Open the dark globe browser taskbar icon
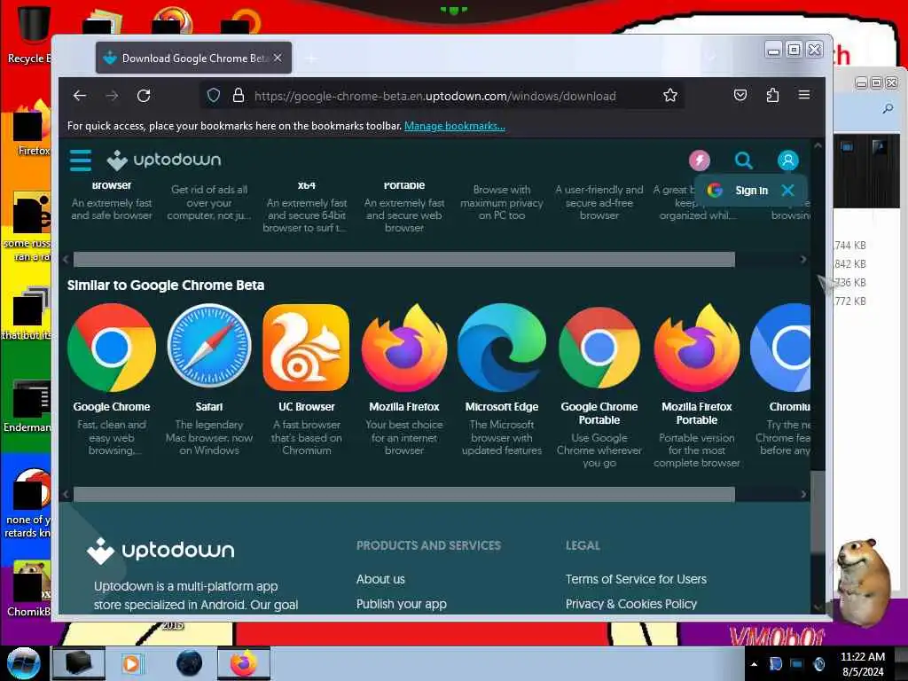Image resolution: width=908 pixels, height=681 pixels. 190,663
